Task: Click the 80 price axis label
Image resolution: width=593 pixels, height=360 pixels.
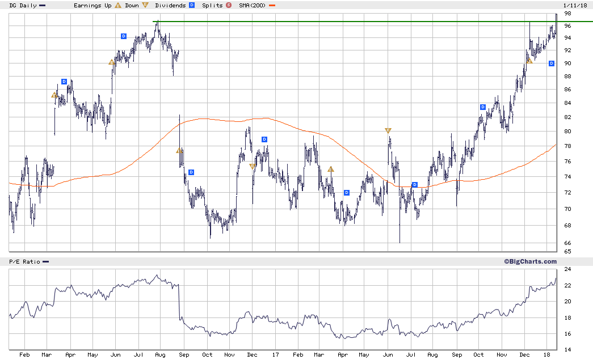Action: (567, 132)
